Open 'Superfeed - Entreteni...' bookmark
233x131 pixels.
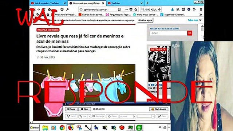(x=173, y=15)
